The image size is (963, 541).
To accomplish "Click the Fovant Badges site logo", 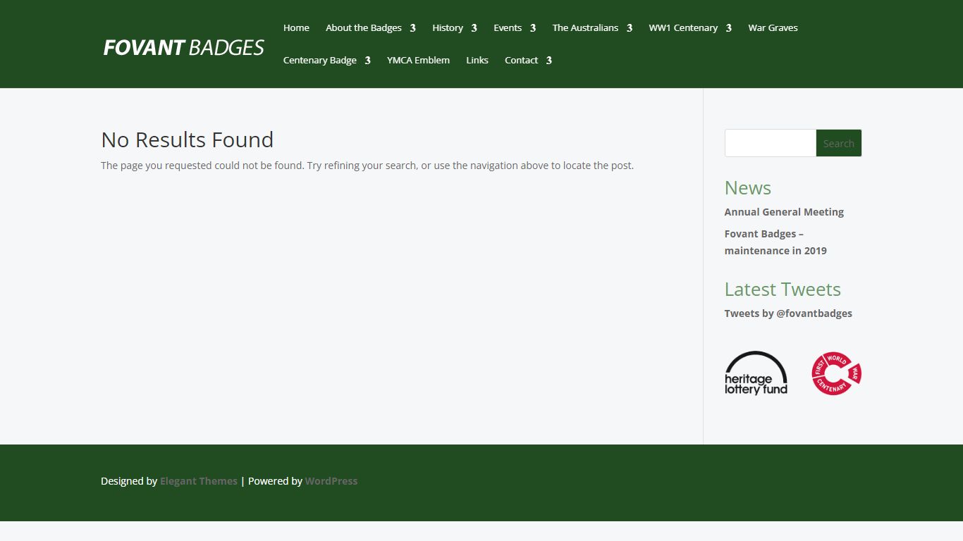I will click(x=183, y=47).
